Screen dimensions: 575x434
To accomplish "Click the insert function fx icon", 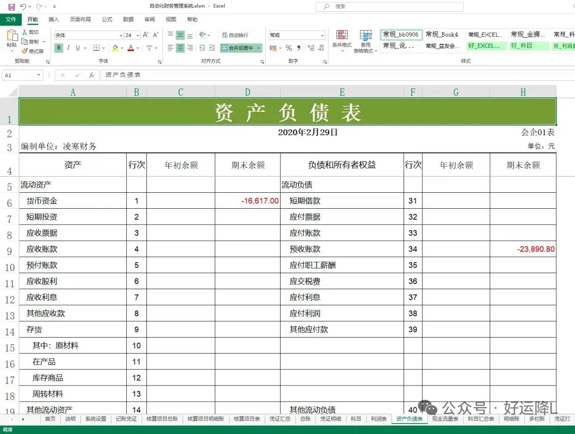I will point(92,75).
